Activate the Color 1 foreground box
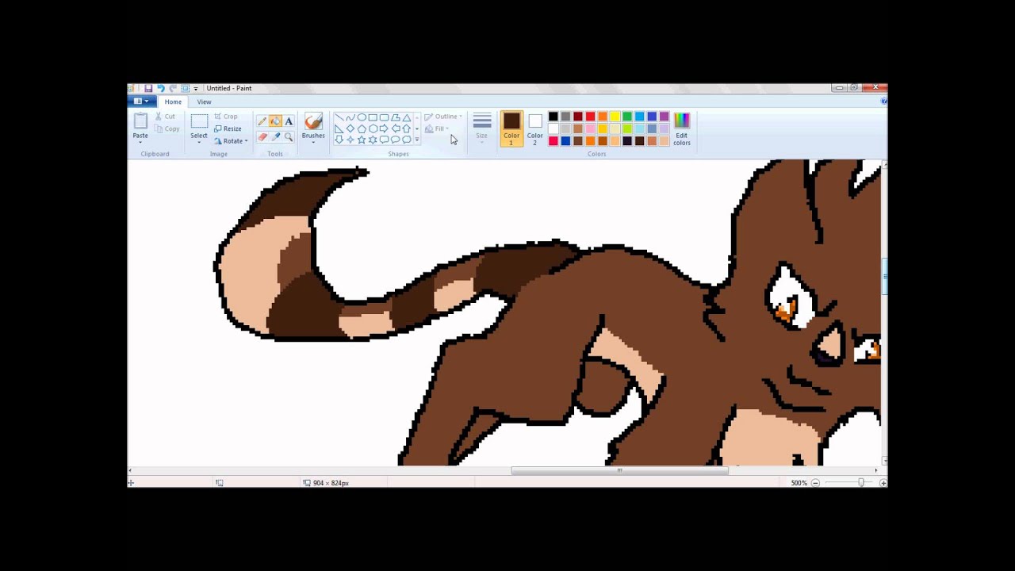 coord(511,128)
